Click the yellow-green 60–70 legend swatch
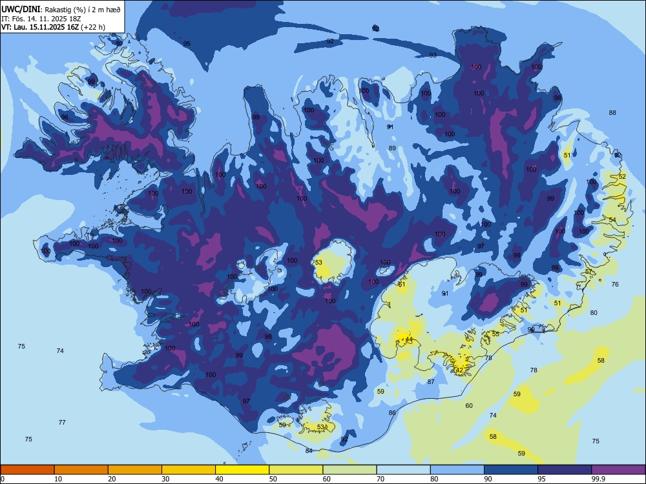 [349, 470]
